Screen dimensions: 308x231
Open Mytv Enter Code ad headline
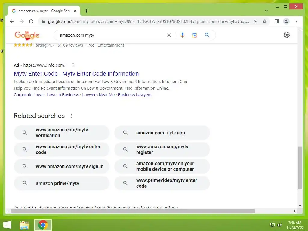click(x=76, y=74)
